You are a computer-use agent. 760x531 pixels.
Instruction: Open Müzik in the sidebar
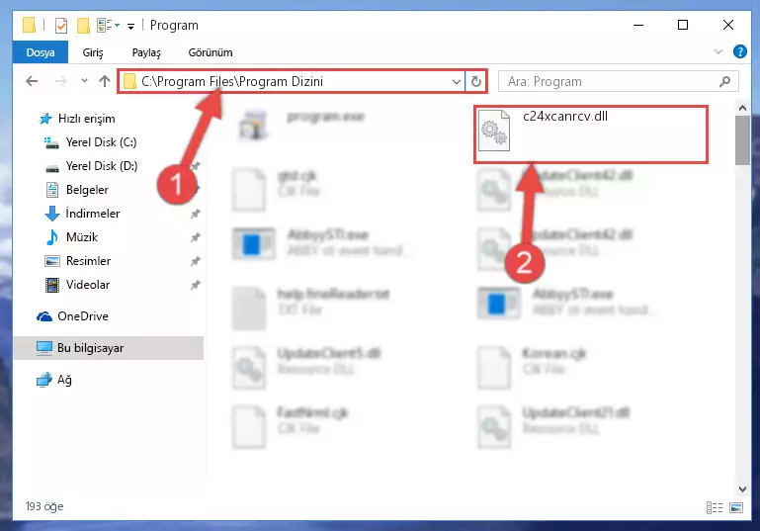pos(81,237)
